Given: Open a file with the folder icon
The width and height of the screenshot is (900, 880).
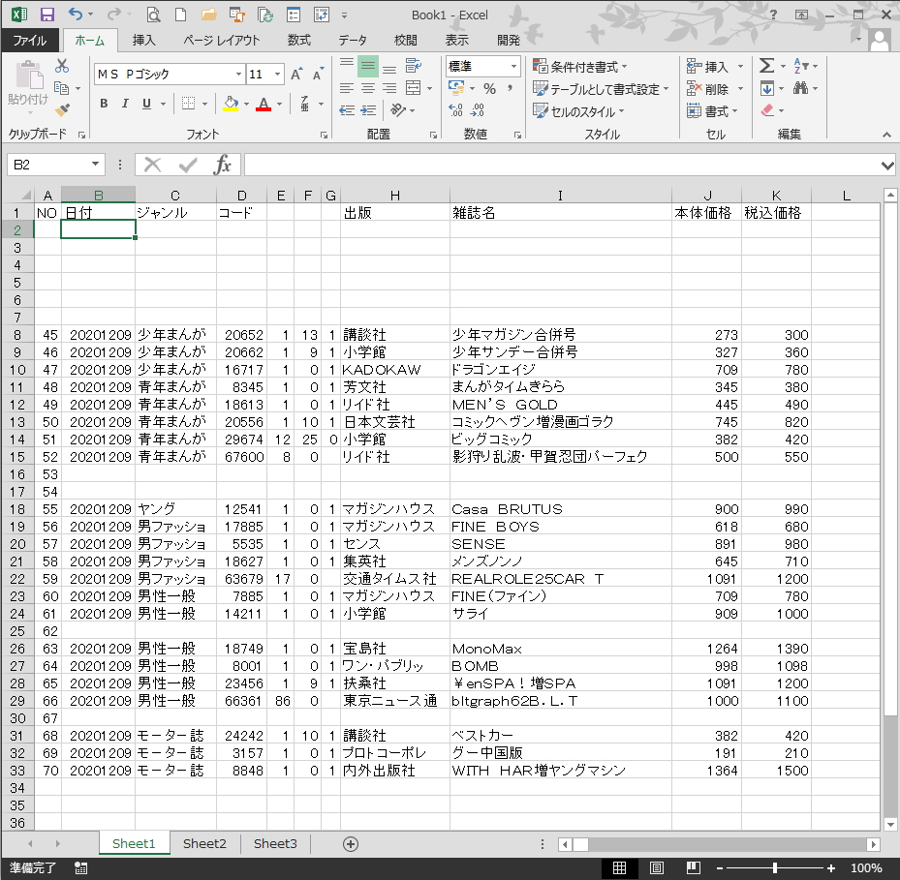Looking at the screenshot, I should [208, 15].
